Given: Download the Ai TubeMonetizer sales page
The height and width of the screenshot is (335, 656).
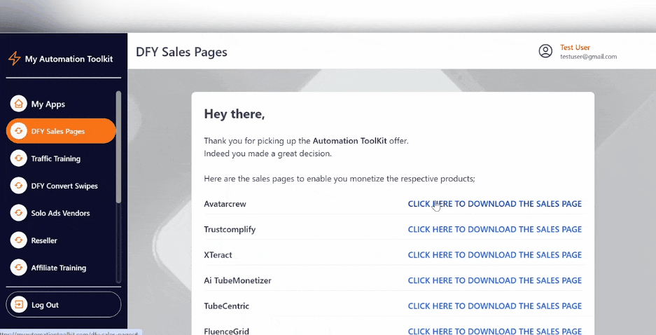Looking at the screenshot, I should coord(494,280).
